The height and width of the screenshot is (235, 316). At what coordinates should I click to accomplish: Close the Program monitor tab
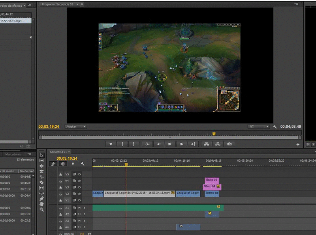coord(82,4)
